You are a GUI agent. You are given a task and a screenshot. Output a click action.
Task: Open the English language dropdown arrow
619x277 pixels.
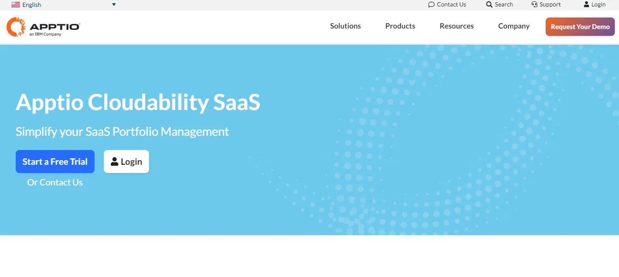coord(114,5)
